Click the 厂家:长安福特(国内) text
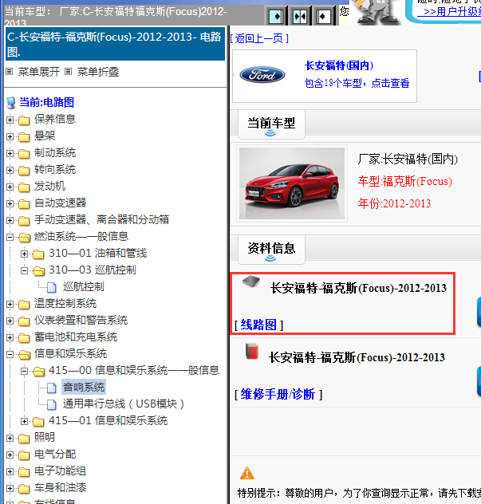Image resolution: width=481 pixels, height=504 pixels. 408,159
